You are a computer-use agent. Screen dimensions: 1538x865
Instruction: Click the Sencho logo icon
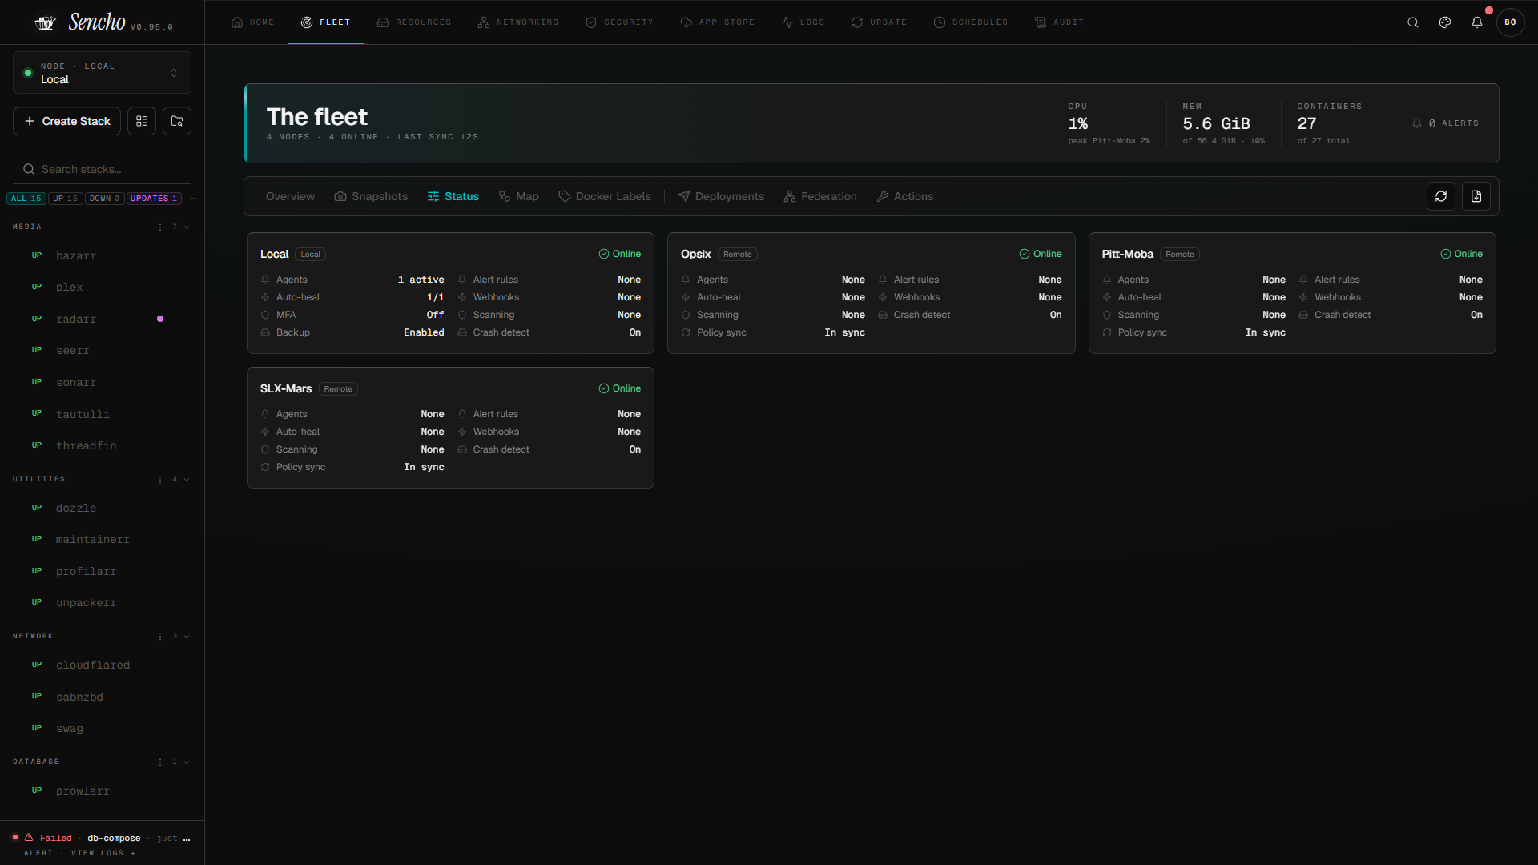[45, 22]
